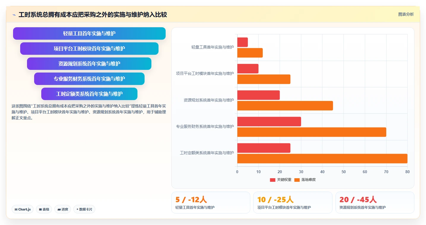The image size is (426, 225).
Task: Click red bar for 资源规划系统首年实施与维护
Action: pos(259,95)
